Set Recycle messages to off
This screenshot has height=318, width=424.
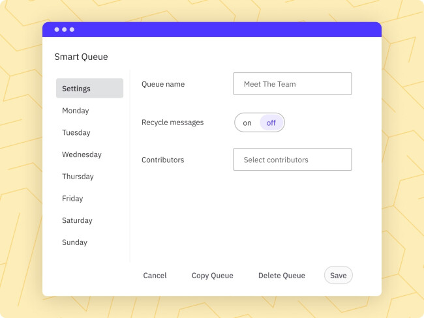pos(271,123)
